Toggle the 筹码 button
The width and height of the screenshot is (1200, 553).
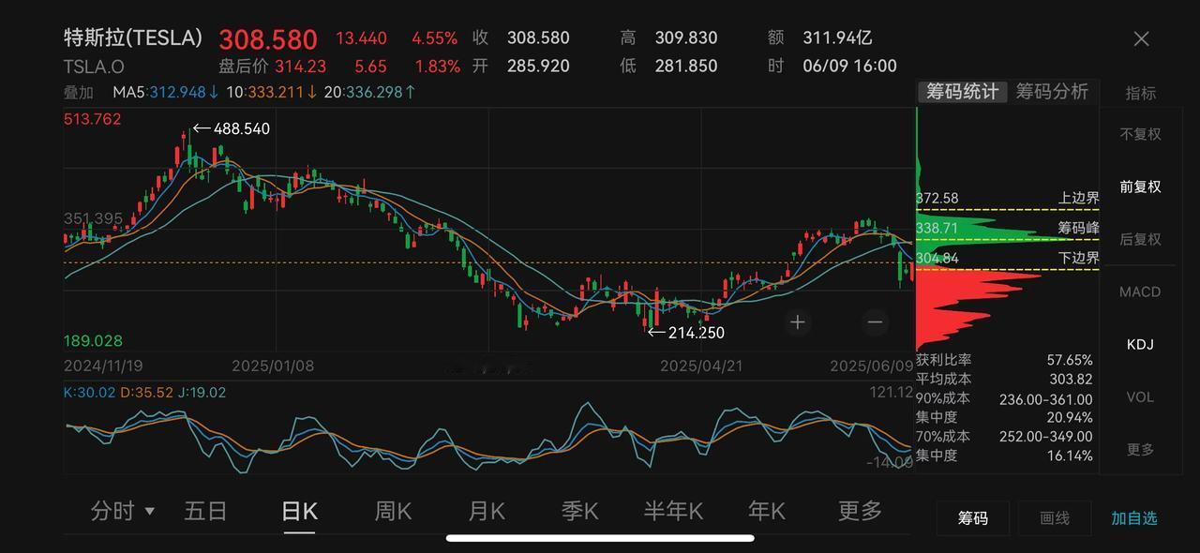coord(972,517)
